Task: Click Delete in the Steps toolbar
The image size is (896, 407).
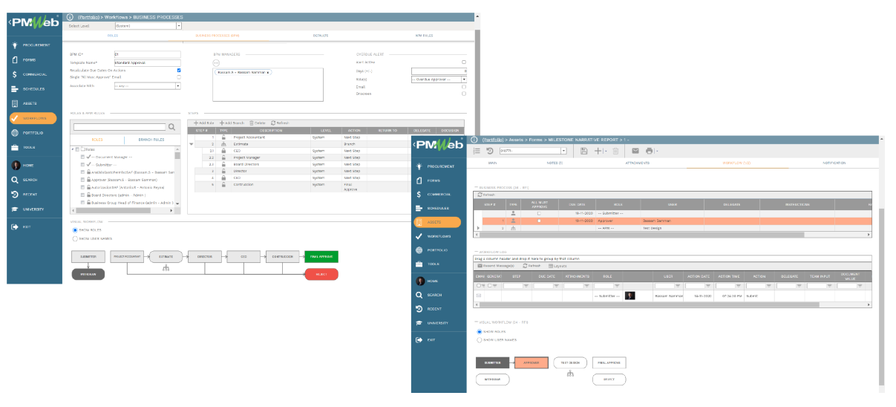Action: tap(257, 122)
